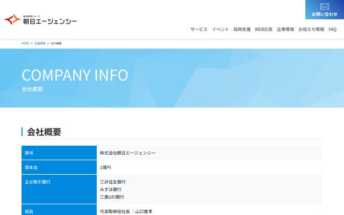Click the 三菱UFJ銀行 text
Screen dimensions: 344x215
coord(112,197)
